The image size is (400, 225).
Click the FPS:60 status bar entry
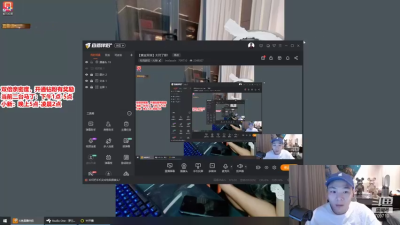(x=233, y=180)
